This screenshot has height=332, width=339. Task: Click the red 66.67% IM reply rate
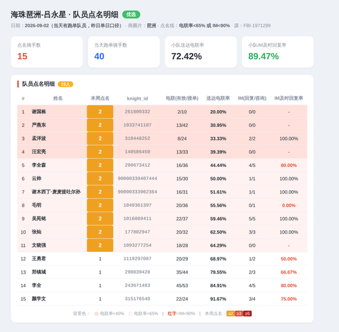point(289,272)
